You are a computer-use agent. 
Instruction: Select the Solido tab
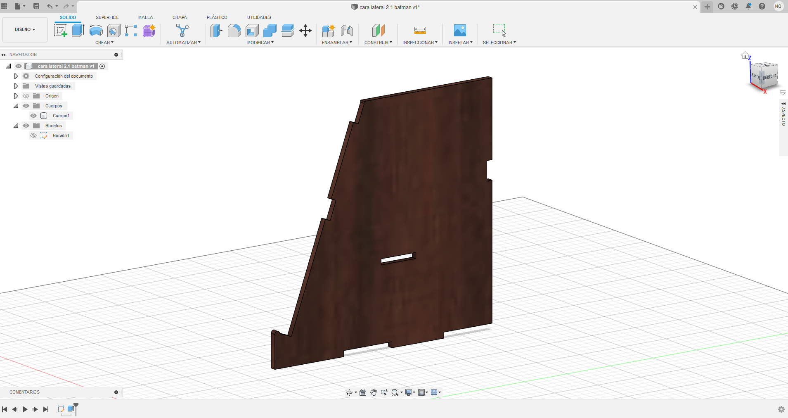68,17
